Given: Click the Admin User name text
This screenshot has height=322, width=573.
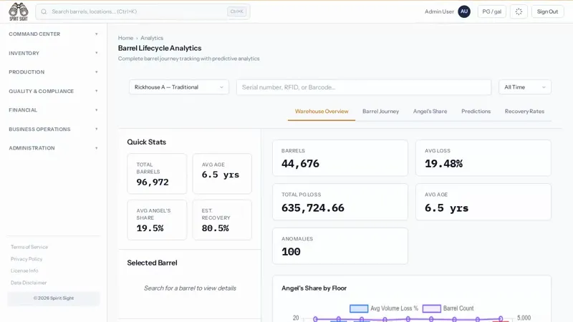Looking at the screenshot, I should [x=439, y=11].
